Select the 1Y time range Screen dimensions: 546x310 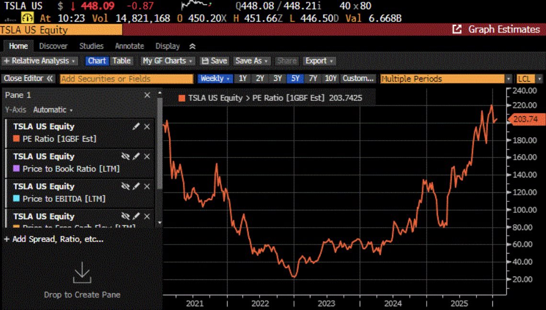click(x=243, y=78)
